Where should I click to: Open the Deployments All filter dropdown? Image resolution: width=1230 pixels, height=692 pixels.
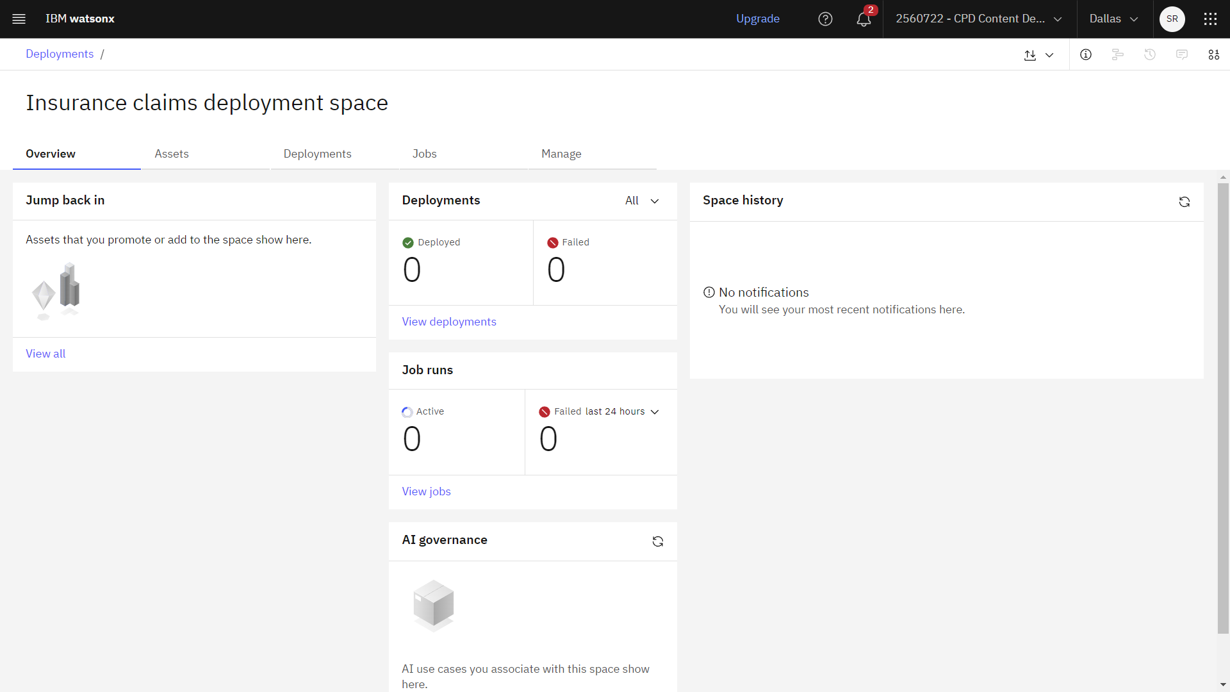point(642,201)
